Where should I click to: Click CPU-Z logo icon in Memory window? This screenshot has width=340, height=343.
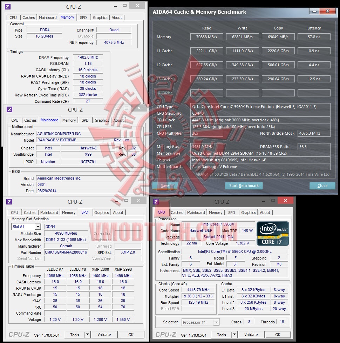coord(8,7)
